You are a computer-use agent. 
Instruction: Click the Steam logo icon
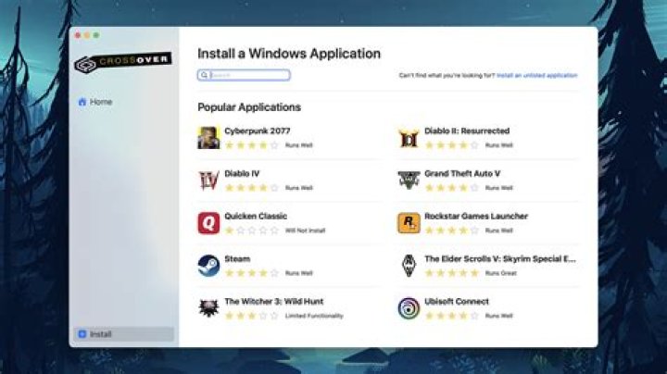[x=208, y=266]
